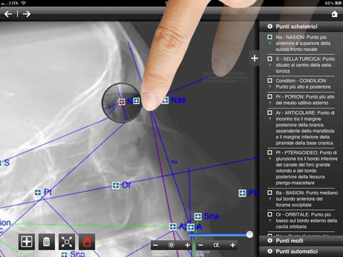343x257 pixels.
Task: Select the Sna landmark point marker
Action: click(198, 216)
